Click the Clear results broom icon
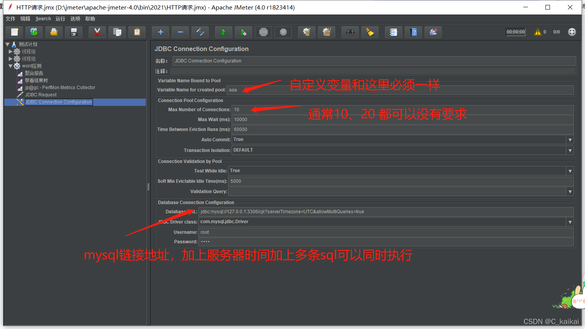585x329 pixels. coord(307,32)
